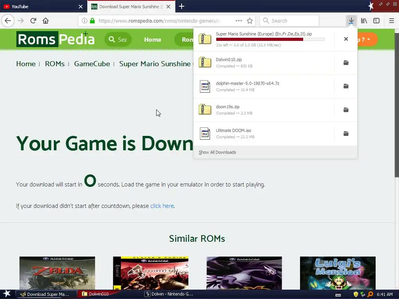Open page actions three-dot menu
The image size is (399, 299).
click(x=239, y=21)
